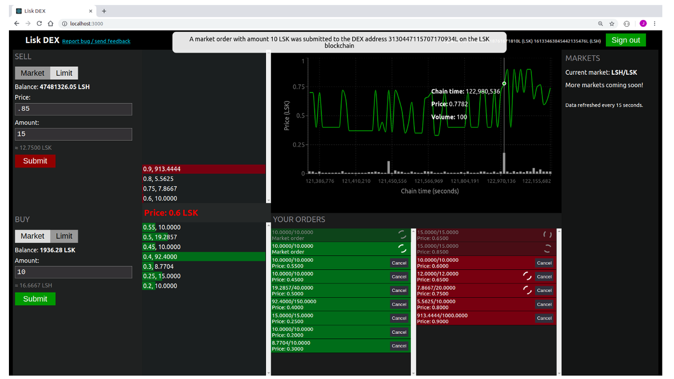Cancel the buy order at price 0.2000
The width and height of the screenshot is (674, 379).
click(399, 332)
